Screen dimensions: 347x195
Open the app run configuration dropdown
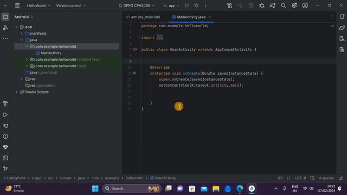tap(171, 6)
